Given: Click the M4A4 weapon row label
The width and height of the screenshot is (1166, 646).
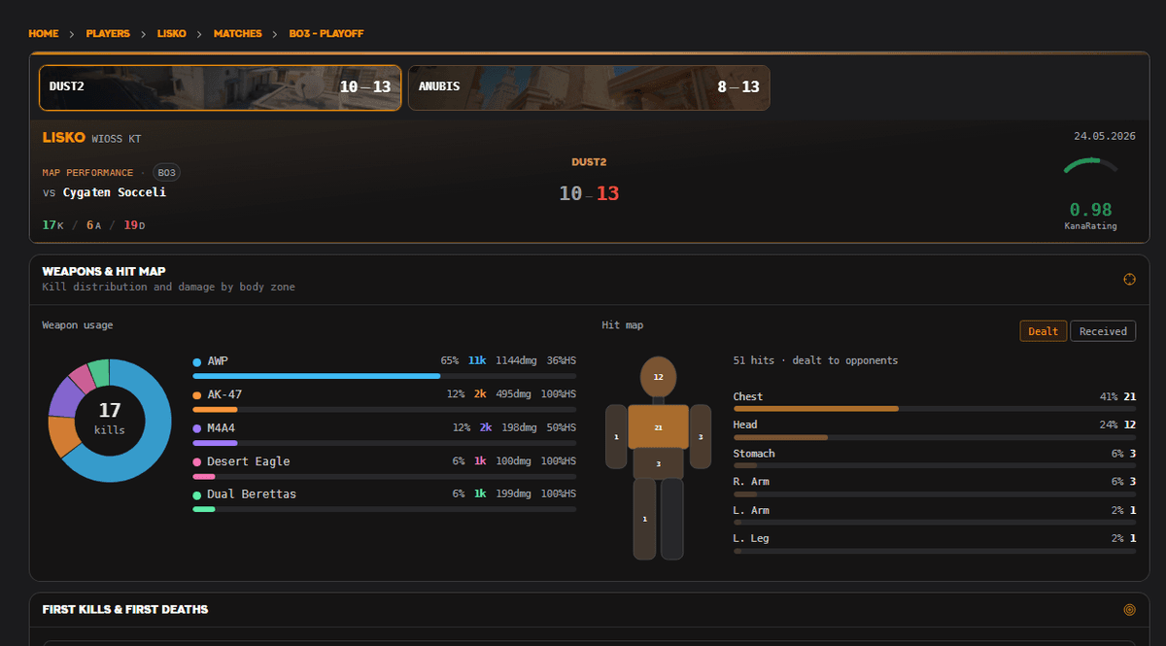Looking at the screenshot, I should [x=221, y=428].
